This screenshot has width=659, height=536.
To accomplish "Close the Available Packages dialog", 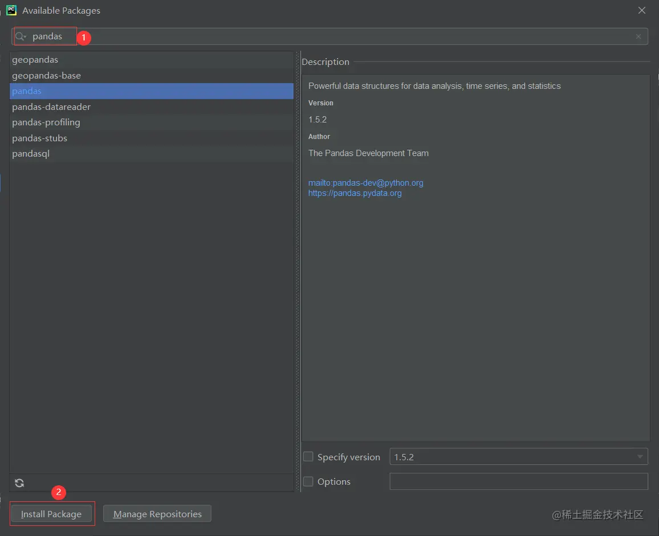I will (x=642, y=10).
